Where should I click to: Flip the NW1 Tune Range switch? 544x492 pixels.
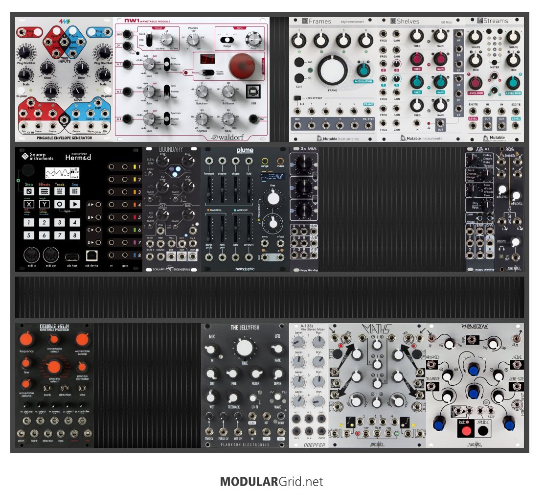click(x=227, y=40)
